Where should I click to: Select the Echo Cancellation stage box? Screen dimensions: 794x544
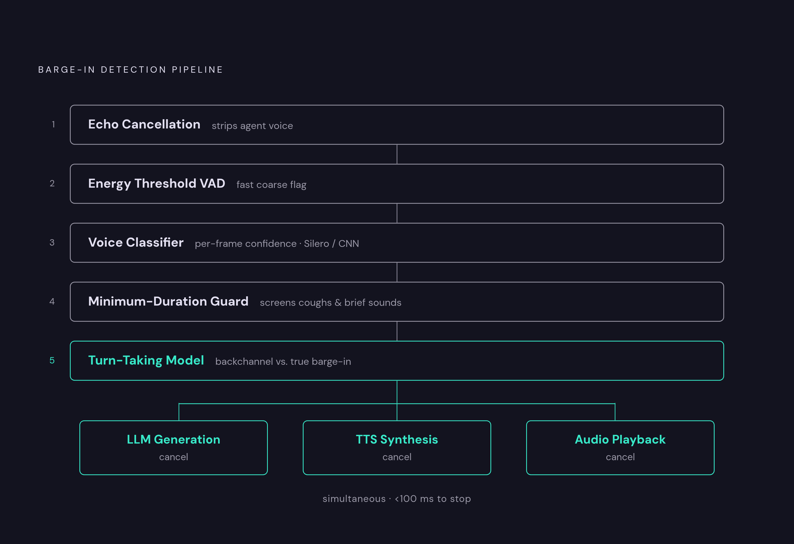click(397, 125)
